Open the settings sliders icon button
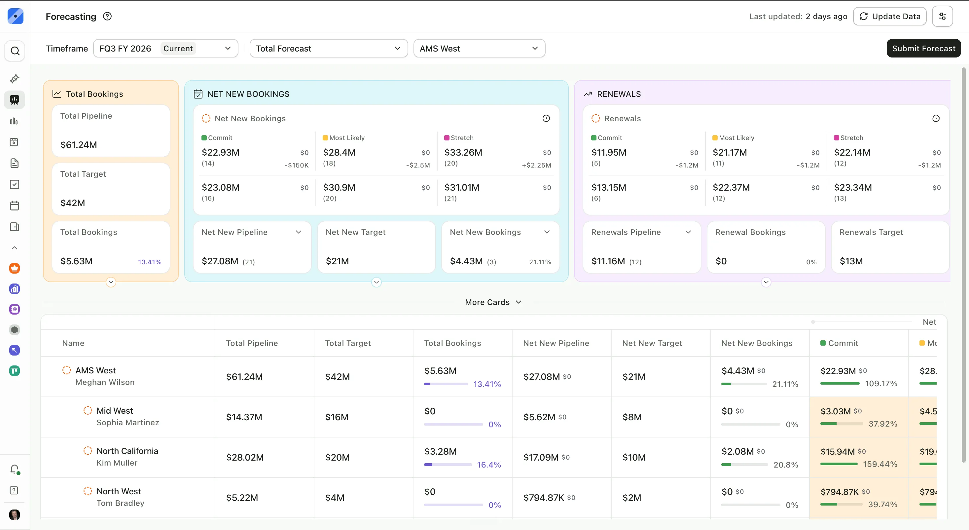 (942, 16)
